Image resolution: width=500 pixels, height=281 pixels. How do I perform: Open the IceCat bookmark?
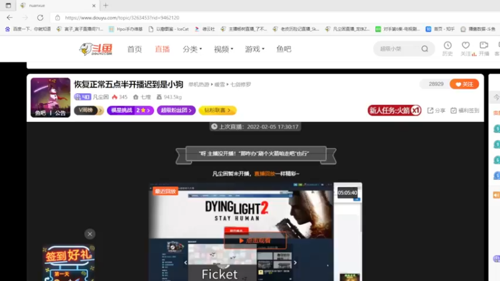(x=169, y=29)
